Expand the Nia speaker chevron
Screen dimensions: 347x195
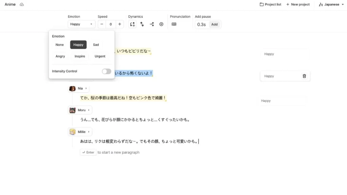coord(86,88)
